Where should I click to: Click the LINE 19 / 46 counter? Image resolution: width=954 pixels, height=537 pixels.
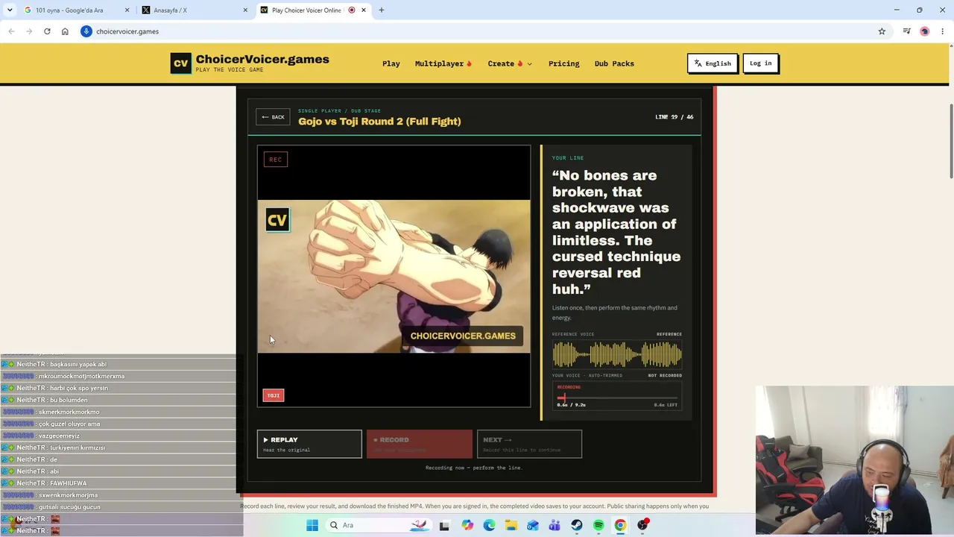tap(674, 117)
